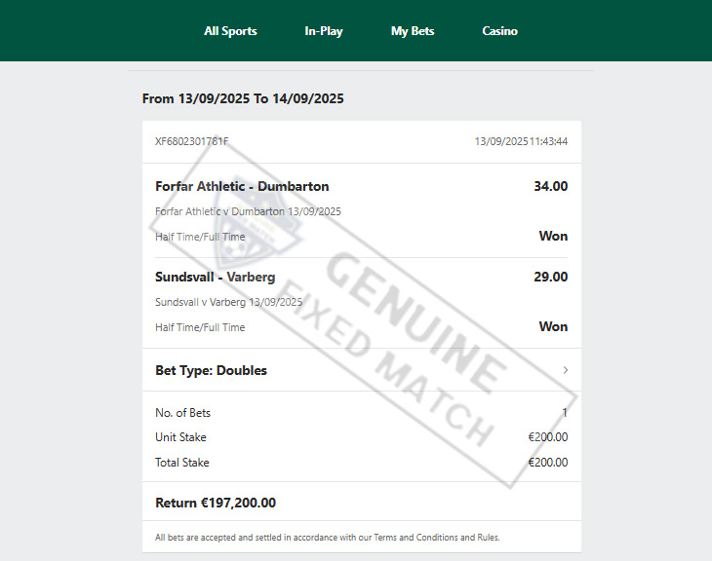The width and height of the screenshot is (712, 561).
Task: Click the Unit Stake label
Action: [180, 437]
